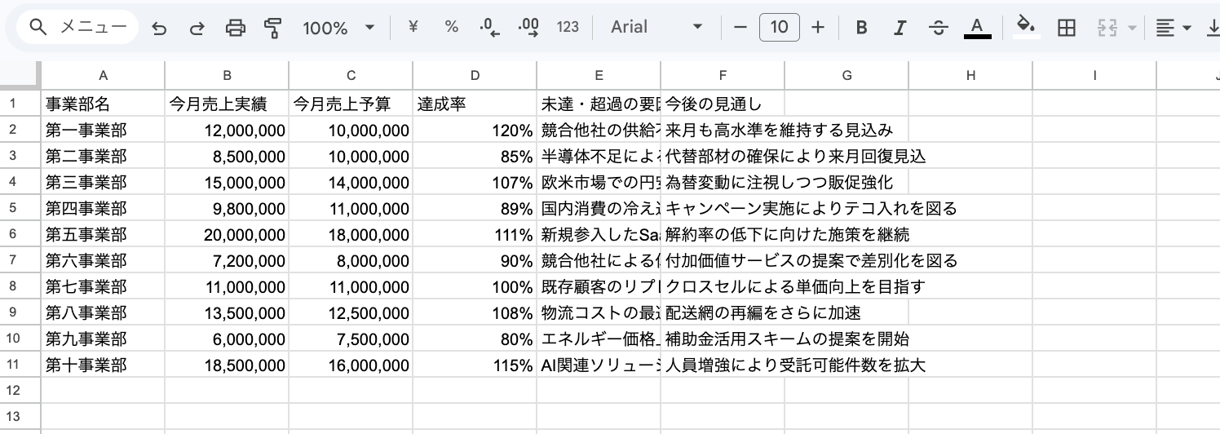Select the paint format roller icon
This screenshot has width=1220, height=434.
click(x=272, y=28)
